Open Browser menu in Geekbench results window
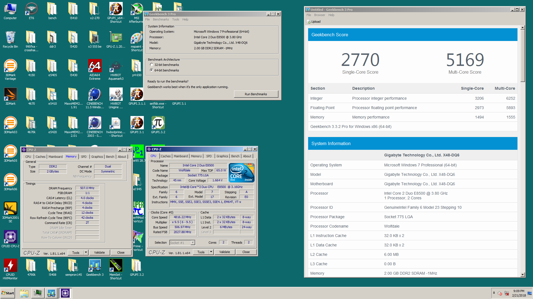Viewport: 533px width, 299px height. 320,15
